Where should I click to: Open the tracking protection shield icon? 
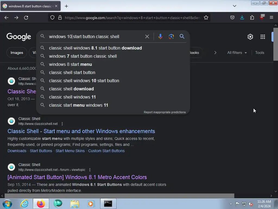coord(52,18)
